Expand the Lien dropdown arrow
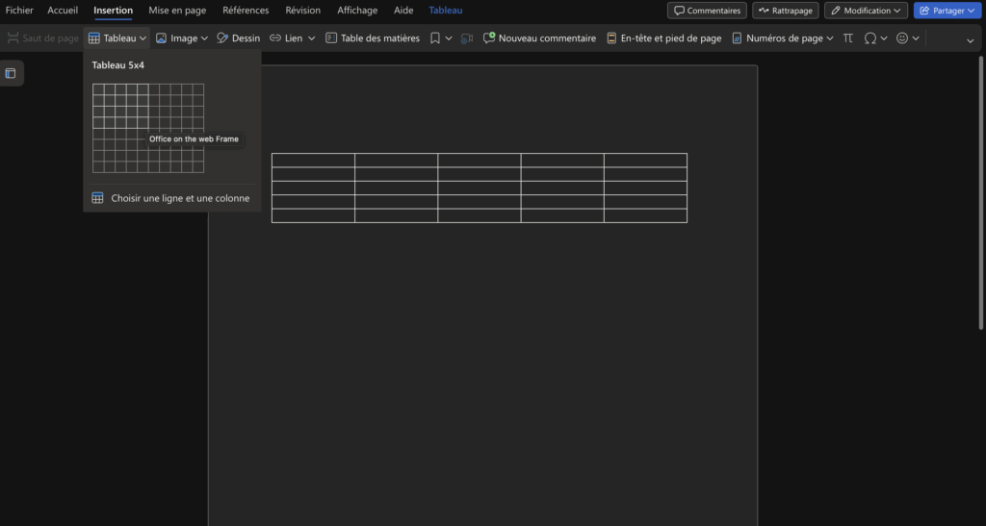Viewport: 986px width, 526px height. click(x=311, y=38)
